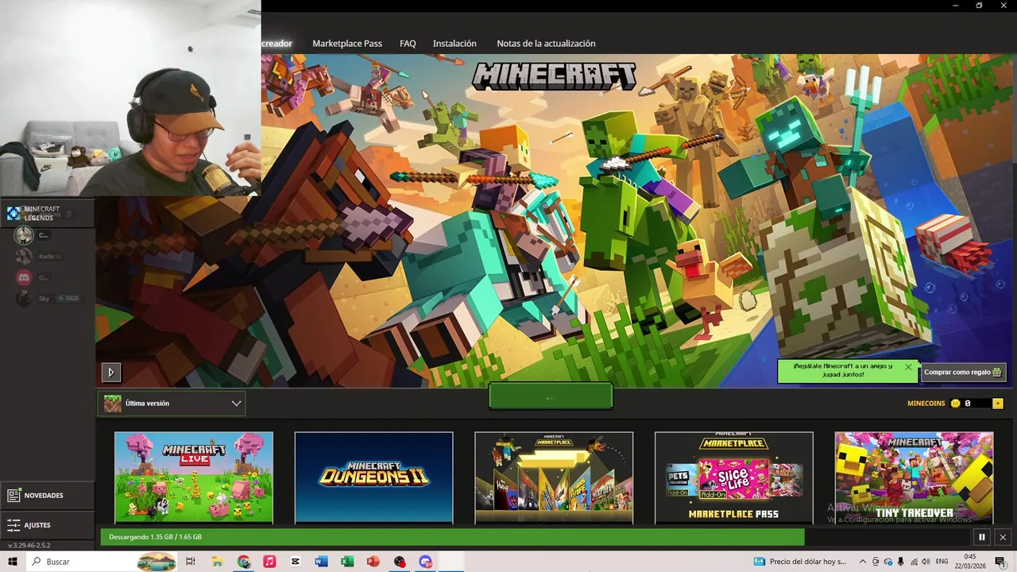Click the v.3.29.46-2.5.2 version label

click(29, 546)
